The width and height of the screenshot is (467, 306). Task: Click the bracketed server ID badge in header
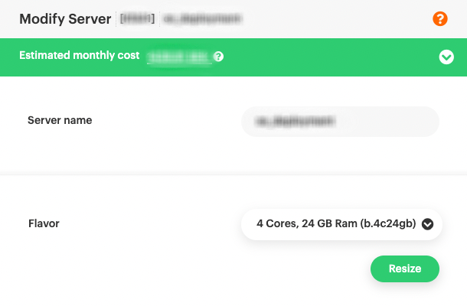click(138, 18)
